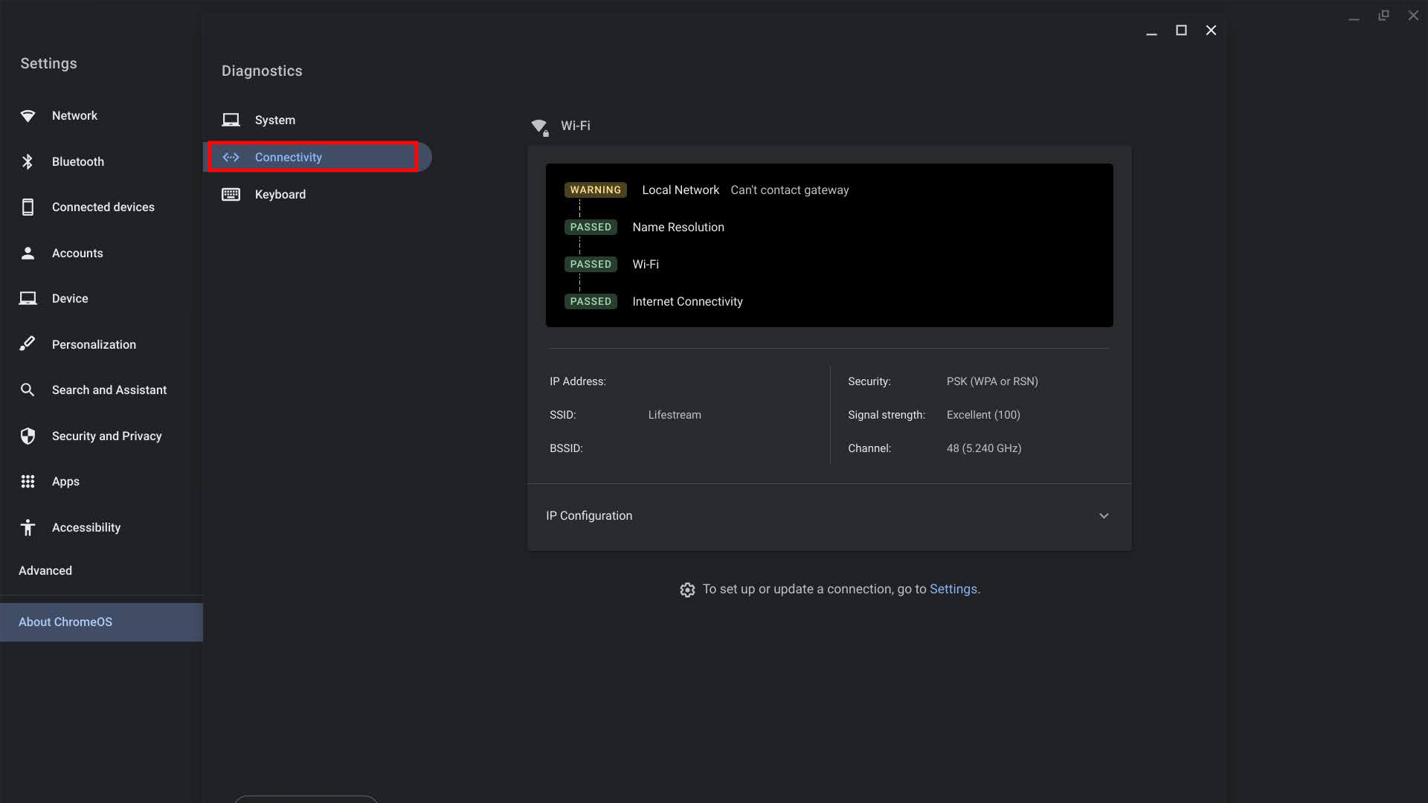Expand the IP Configuration section

589,516
